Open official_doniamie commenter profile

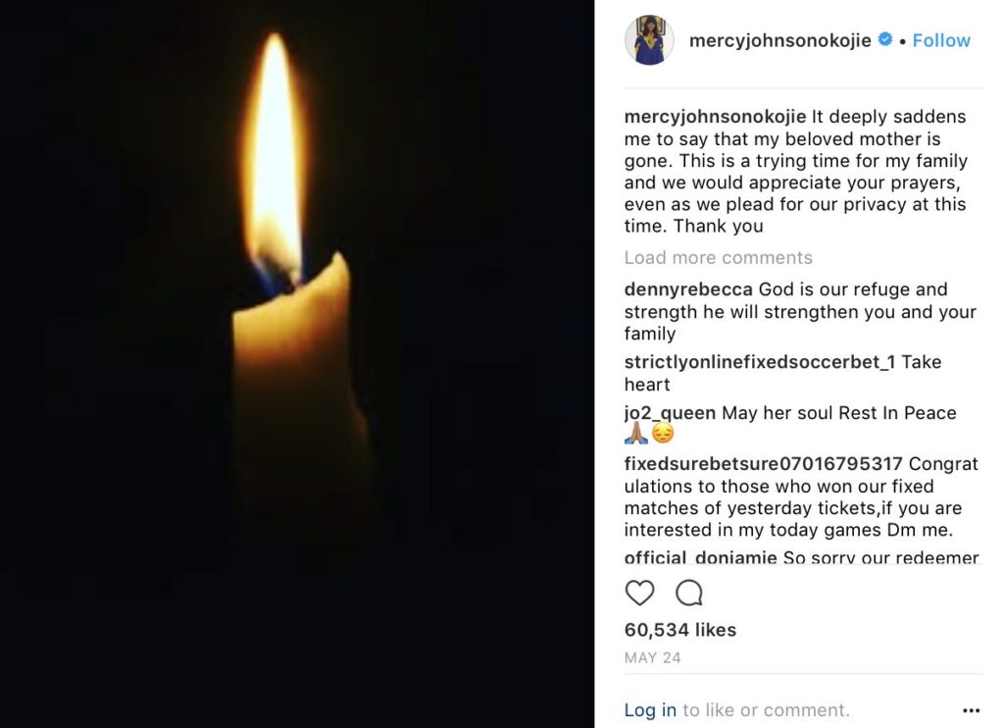[x=700, y=557]
